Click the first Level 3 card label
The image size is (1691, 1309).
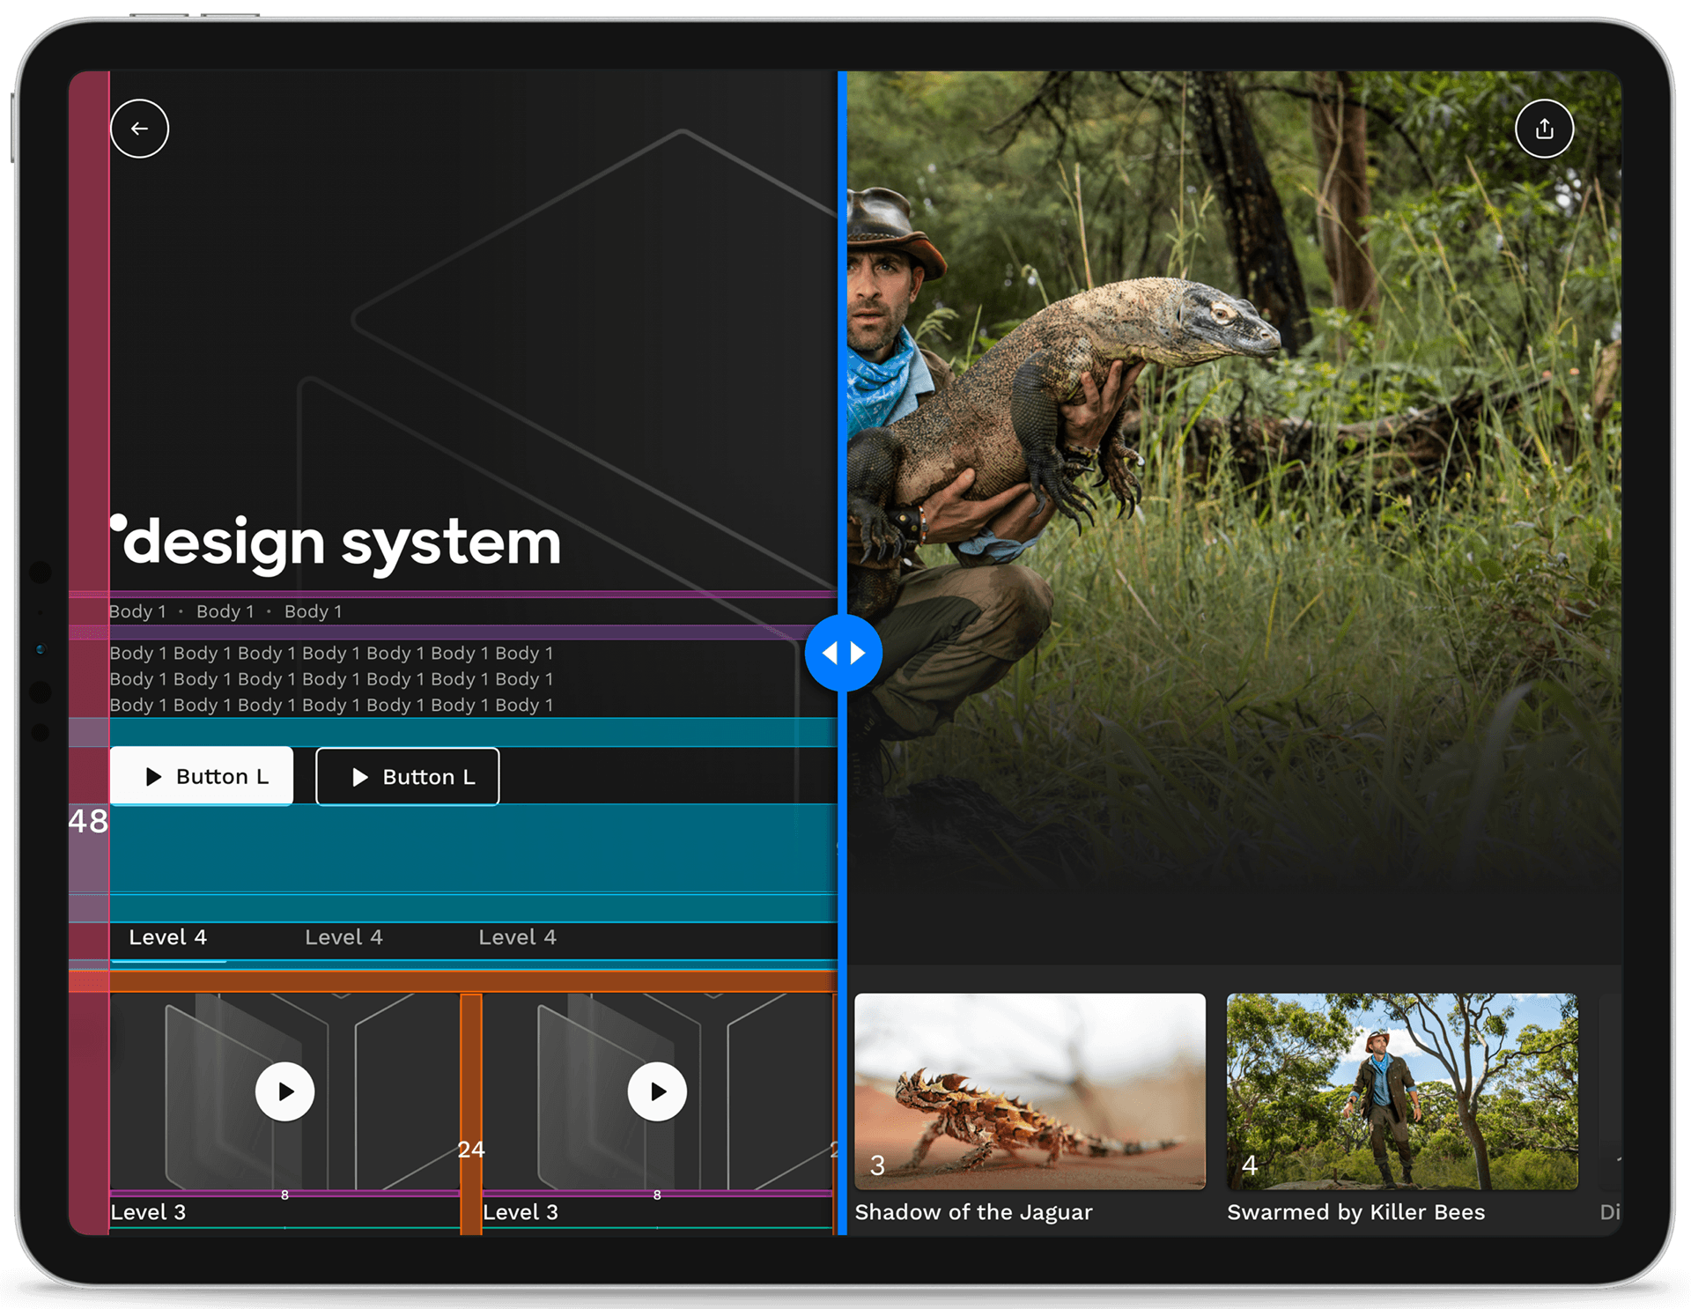pyautogui.click(x=148, y=1212)
